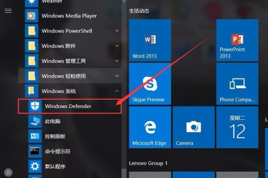
Task: Click the 此电脑 computer icon
Action: click(x=35, y=121)
